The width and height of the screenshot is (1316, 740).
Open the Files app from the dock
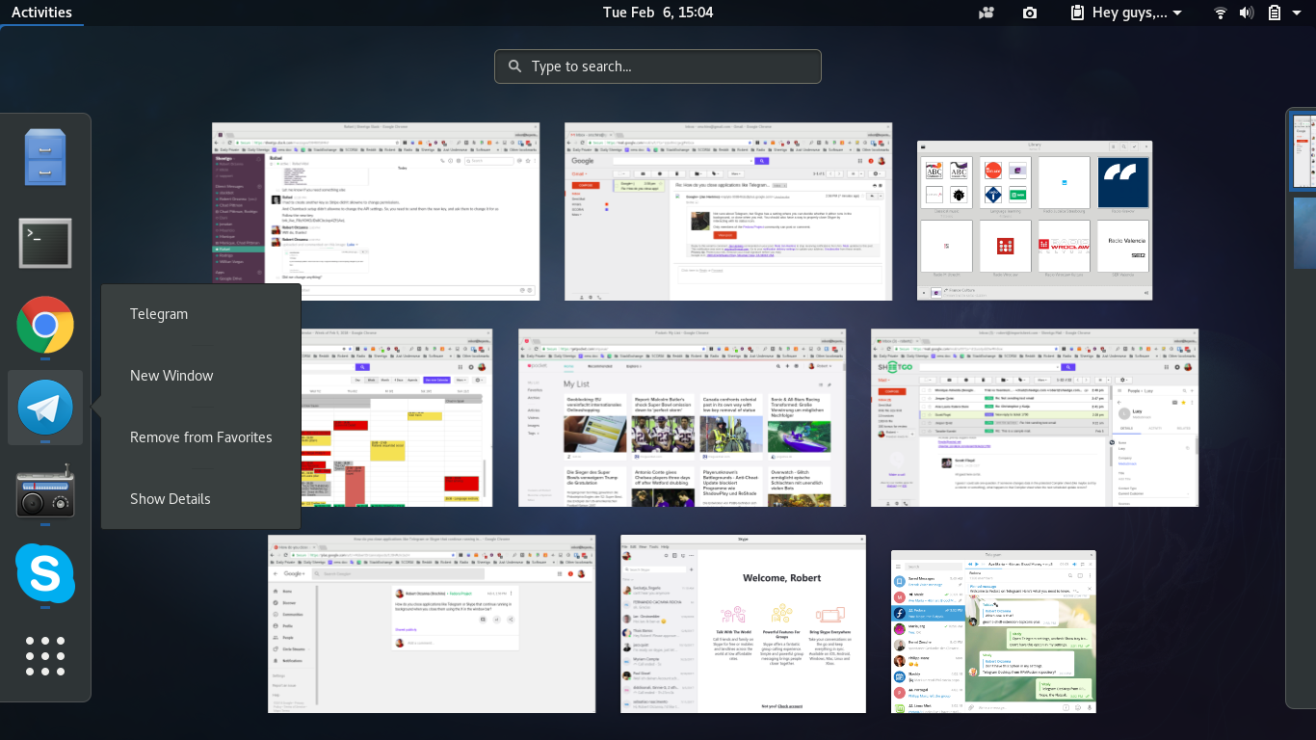44,156
